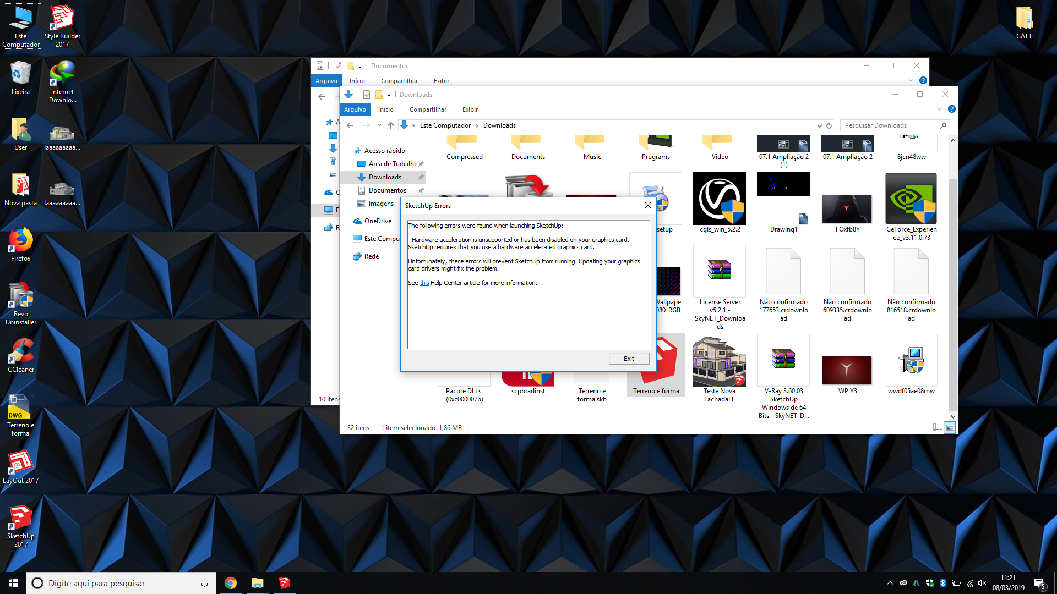Open the Exibir tab in Downloads
This screenshot has width=1057, height=594.
470,109
